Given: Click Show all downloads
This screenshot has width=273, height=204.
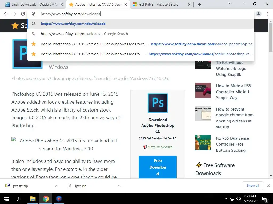Looking at the screenshot, I should coord(253,186).
